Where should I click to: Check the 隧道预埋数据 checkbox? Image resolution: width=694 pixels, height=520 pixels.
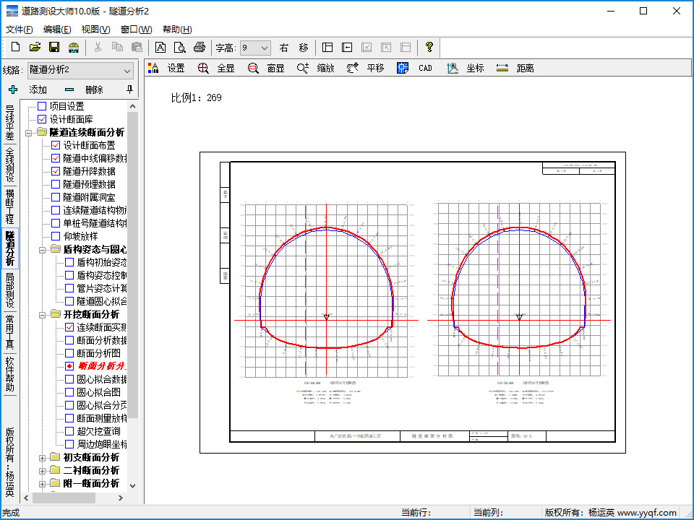56,184
